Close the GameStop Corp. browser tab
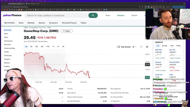This screenshot has height=107, width=190. point(24,4)
